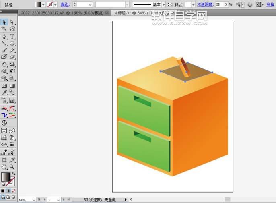Viewport: 276px width, 203px height.
Task: Select the Paintbrush tool
Action: [x=4, y=50]
